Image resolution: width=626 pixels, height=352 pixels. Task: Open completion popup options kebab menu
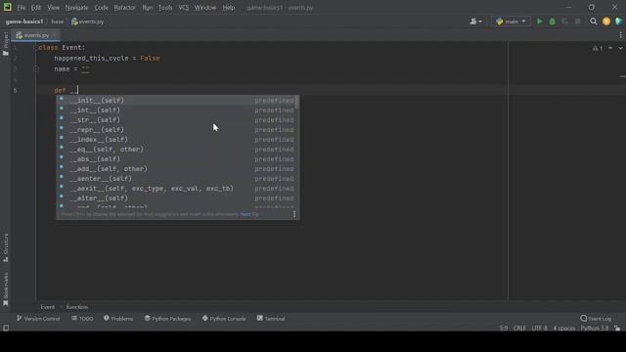click(x=294, y=214)
